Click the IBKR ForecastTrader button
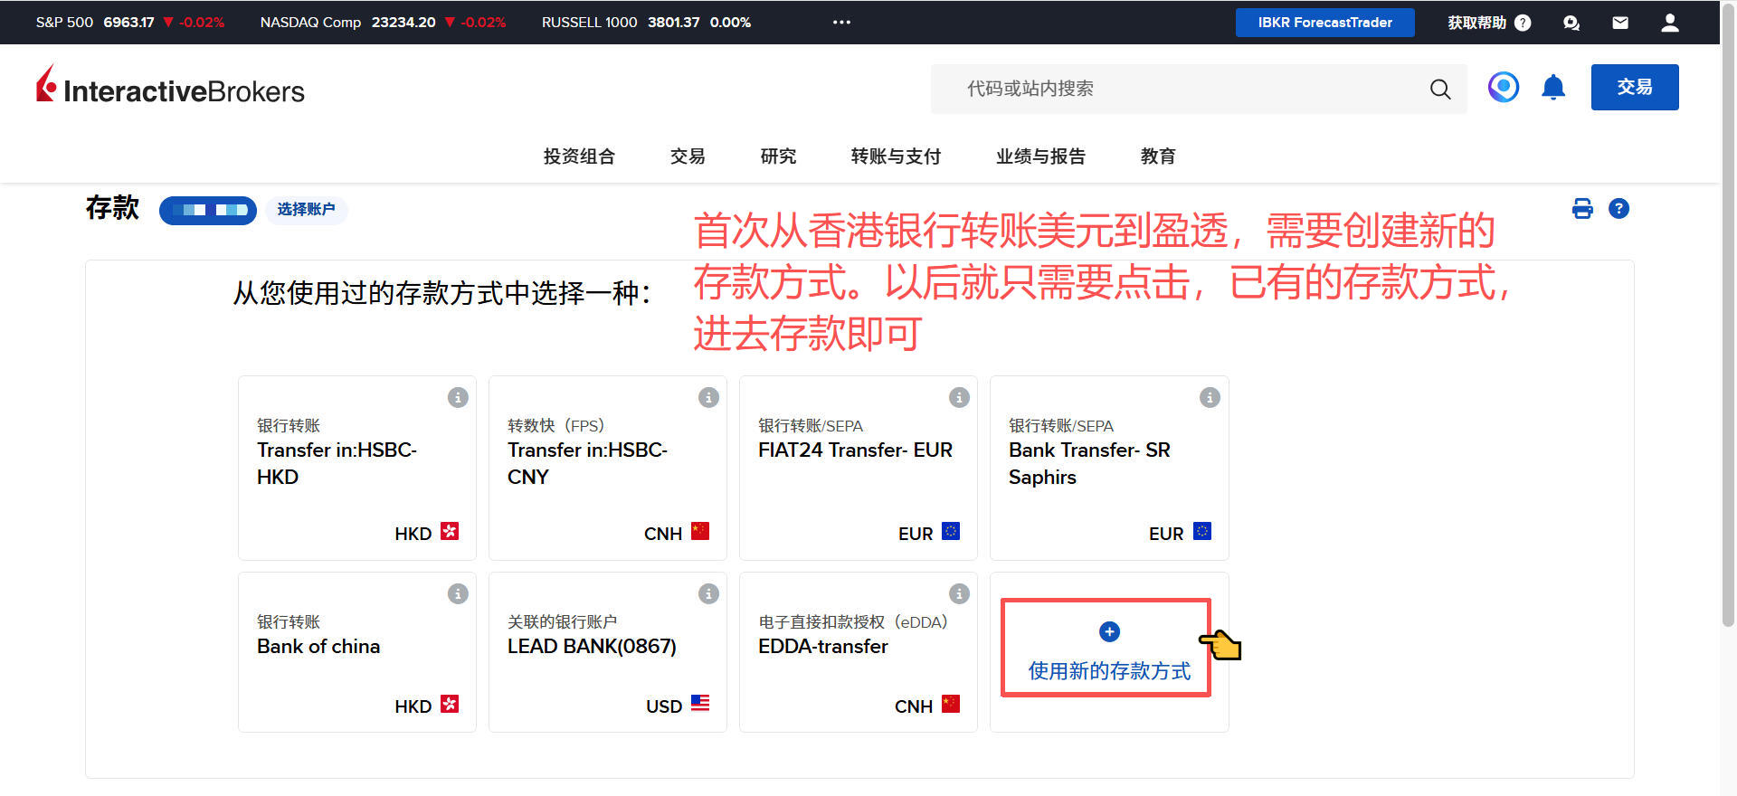The width and height of the screenshot is (1737, 796). pyautogui.click(x=1324, y=23)
